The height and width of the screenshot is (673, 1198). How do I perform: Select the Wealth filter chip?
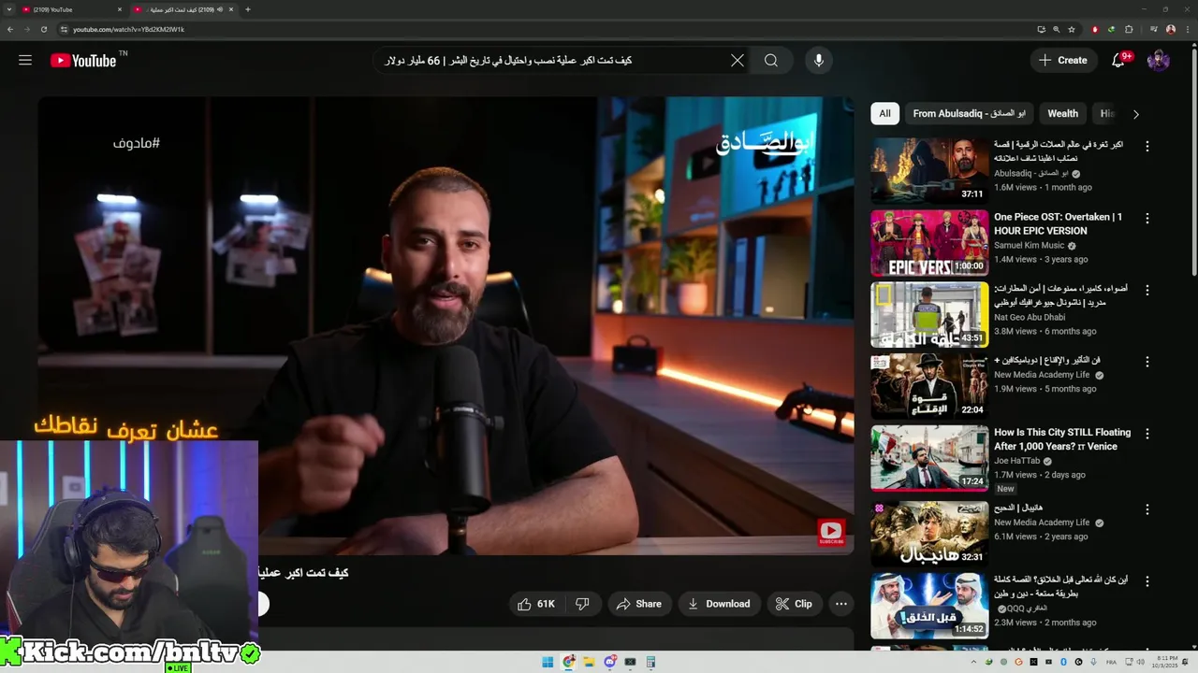click(1062, 113)
